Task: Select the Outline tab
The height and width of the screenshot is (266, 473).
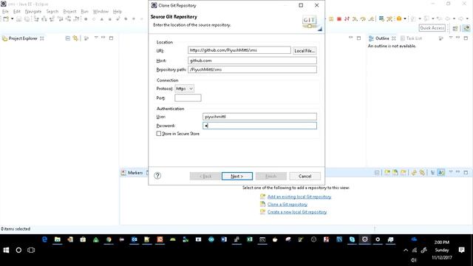Action: [382, 38]
